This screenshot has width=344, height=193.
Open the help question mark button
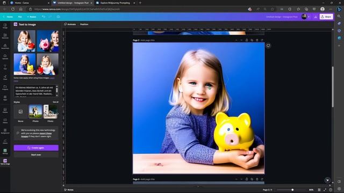331,190
